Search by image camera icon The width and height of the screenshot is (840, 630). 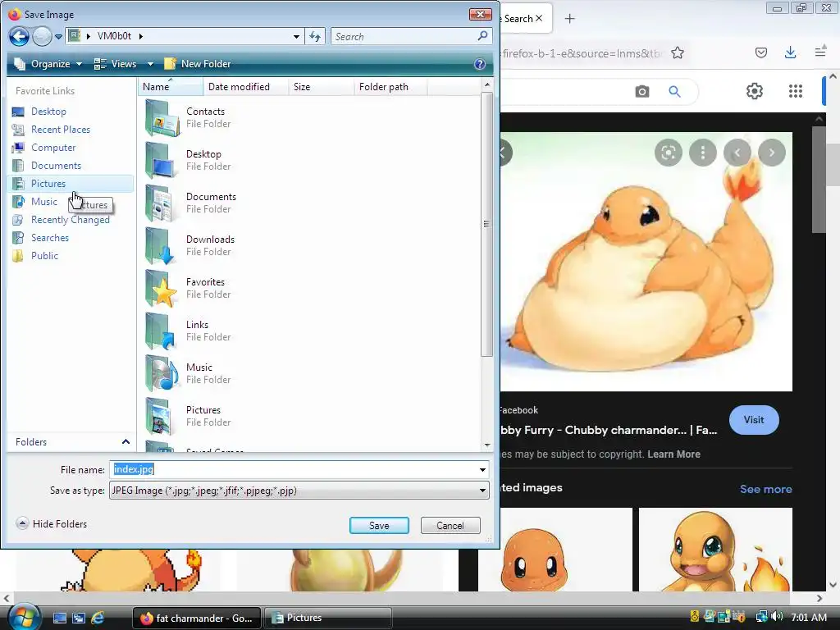pyautogui.click(x=642, y=92)
